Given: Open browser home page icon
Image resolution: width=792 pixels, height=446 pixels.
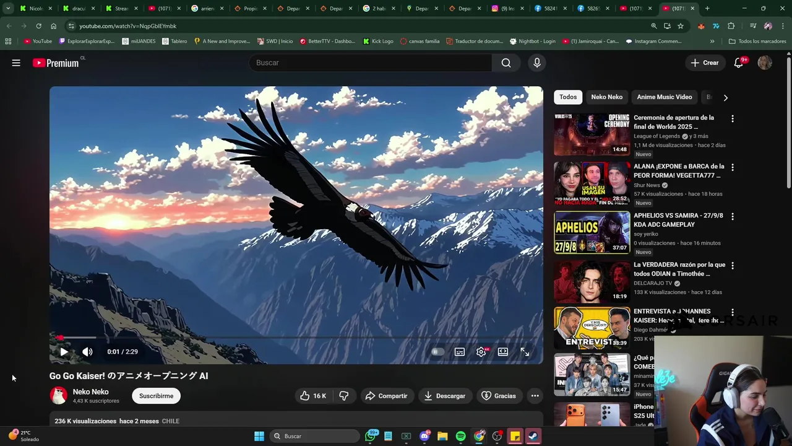Looking at the screenshot, I should (x=53, y=26).
